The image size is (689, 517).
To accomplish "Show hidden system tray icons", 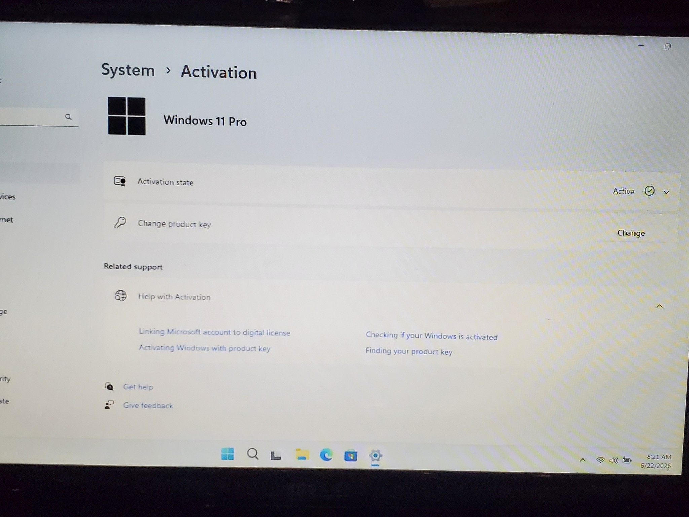I will [583, 460].
